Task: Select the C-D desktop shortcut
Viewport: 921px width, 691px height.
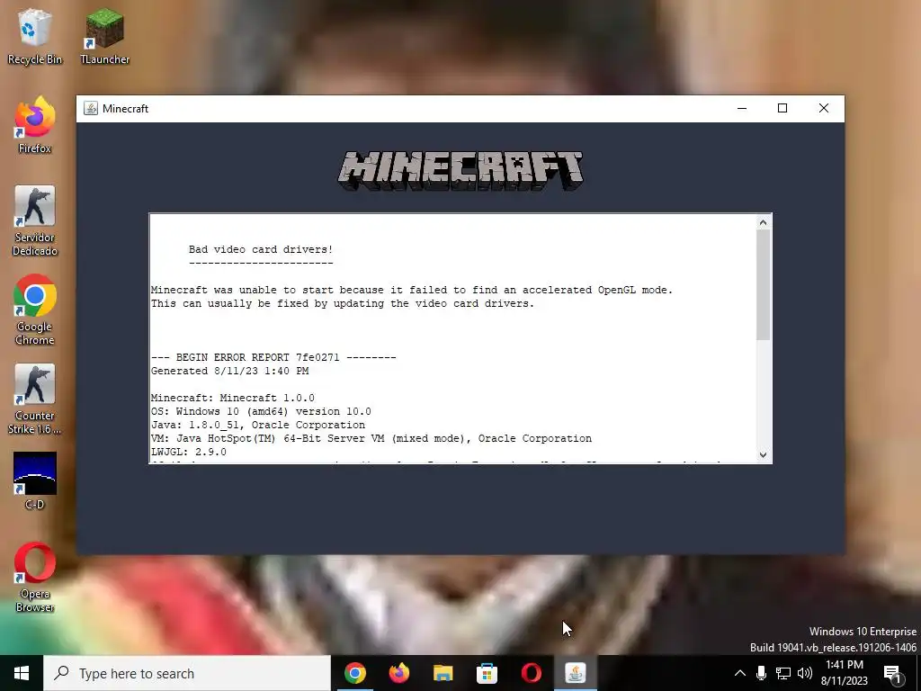Action: 35,480
